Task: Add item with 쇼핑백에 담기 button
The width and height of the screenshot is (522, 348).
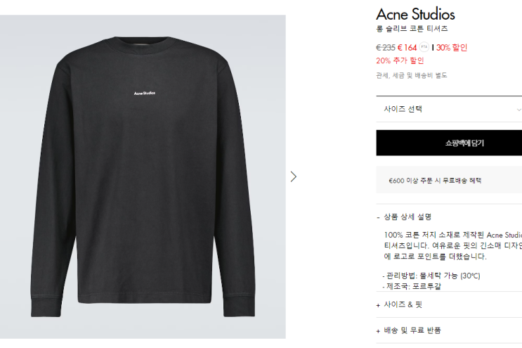Action: click(449, 143)
